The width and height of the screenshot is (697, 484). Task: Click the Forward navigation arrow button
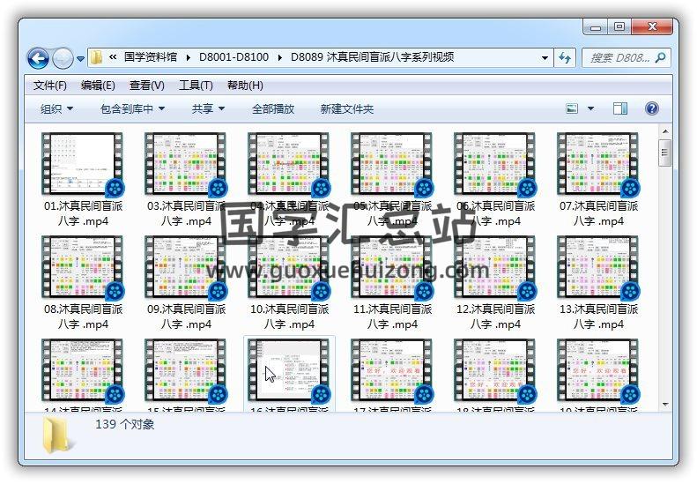(x=63, y=58)
